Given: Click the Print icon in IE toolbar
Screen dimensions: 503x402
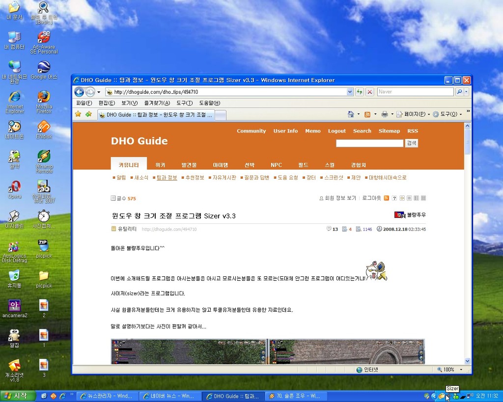Looking at the screenshot, I should tap(385, 114).
